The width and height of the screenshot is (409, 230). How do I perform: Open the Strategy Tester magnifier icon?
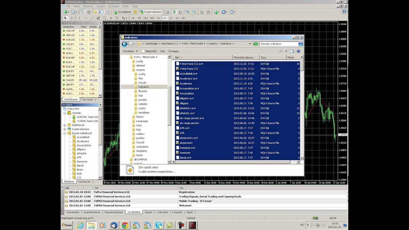(108, 12)
